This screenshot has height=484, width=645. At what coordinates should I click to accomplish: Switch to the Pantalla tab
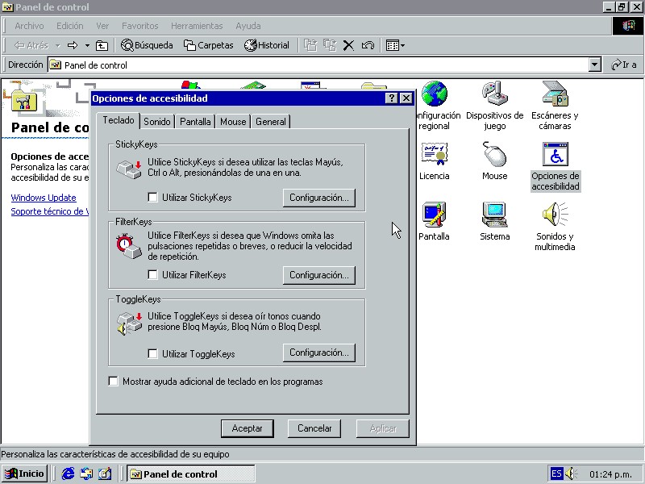click(x=195, y=122)
